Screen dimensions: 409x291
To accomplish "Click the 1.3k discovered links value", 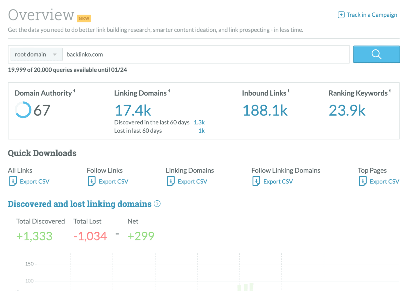I will point(199,122).
